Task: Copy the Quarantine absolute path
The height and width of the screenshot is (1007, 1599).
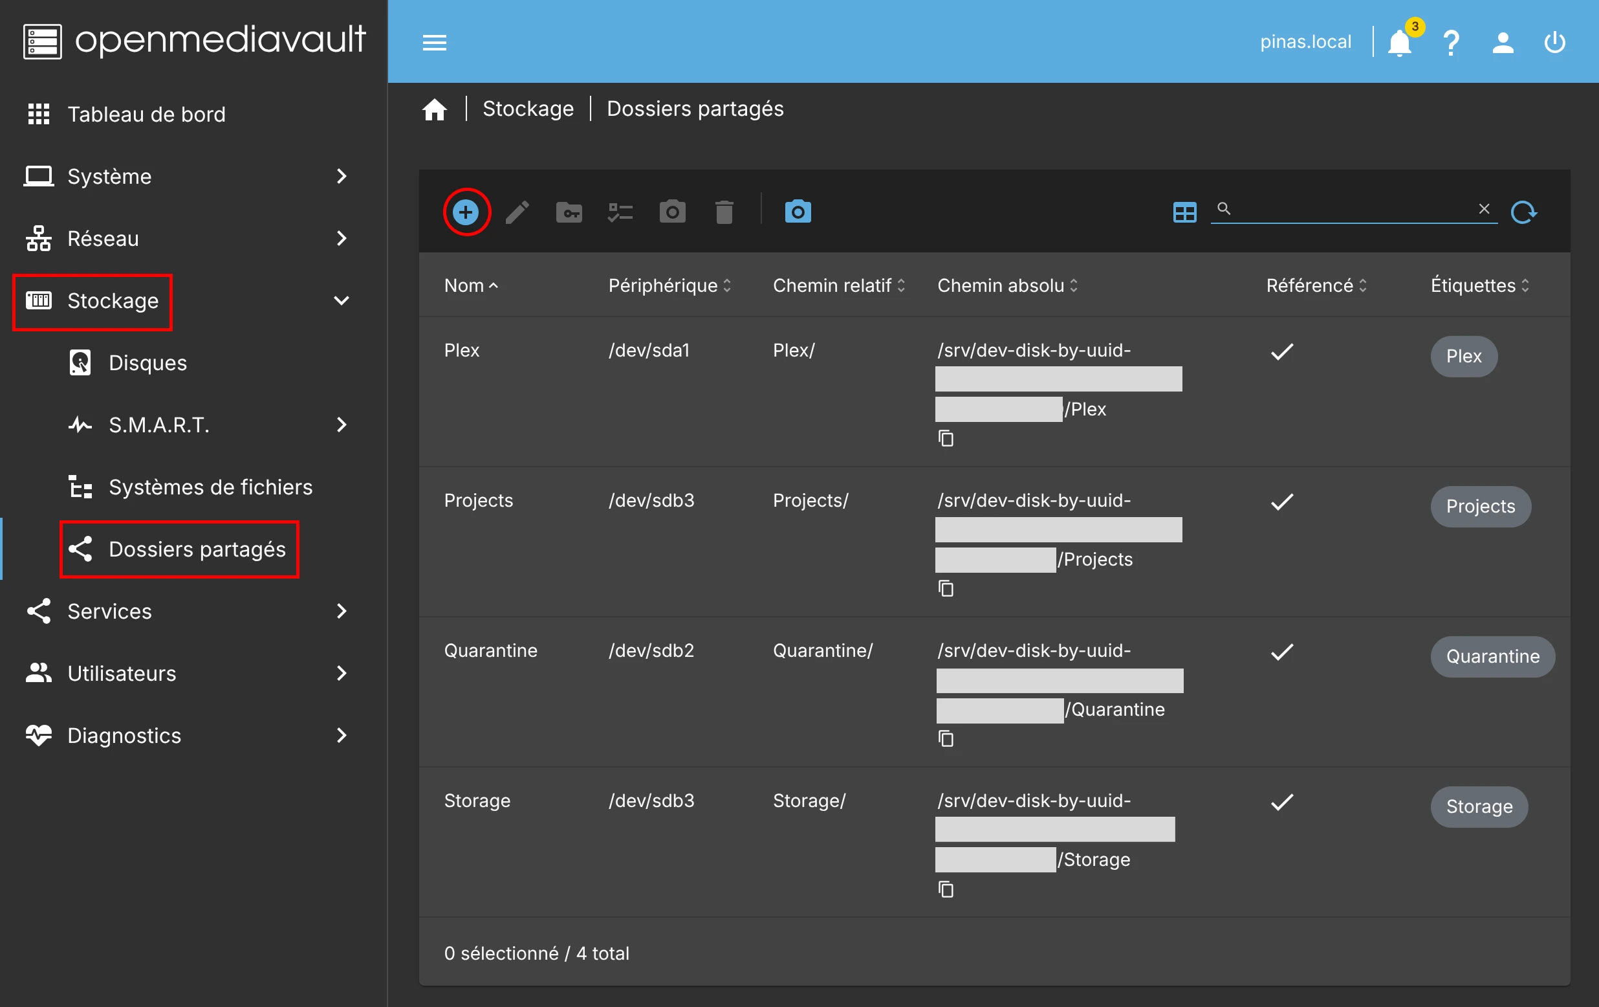Action: 946,738
